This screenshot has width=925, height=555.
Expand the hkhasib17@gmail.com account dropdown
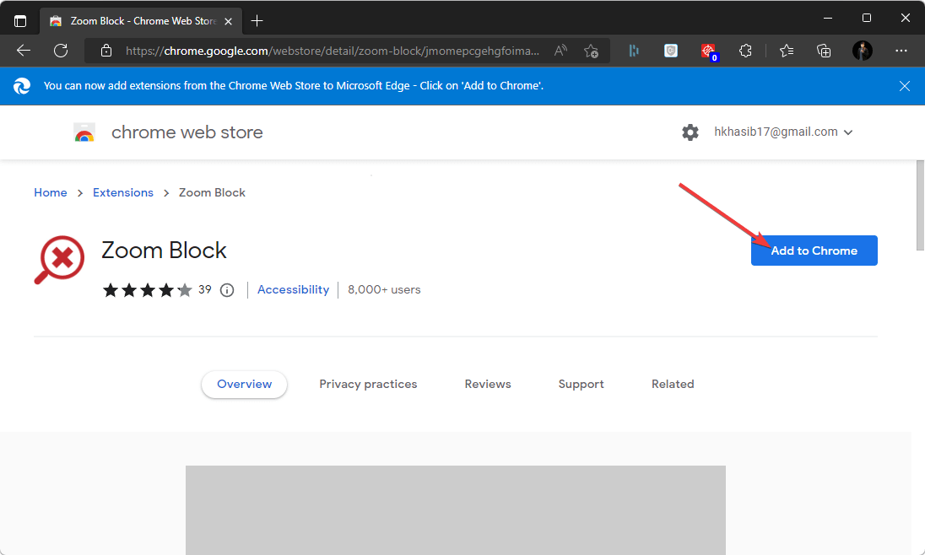click(783, 132)
